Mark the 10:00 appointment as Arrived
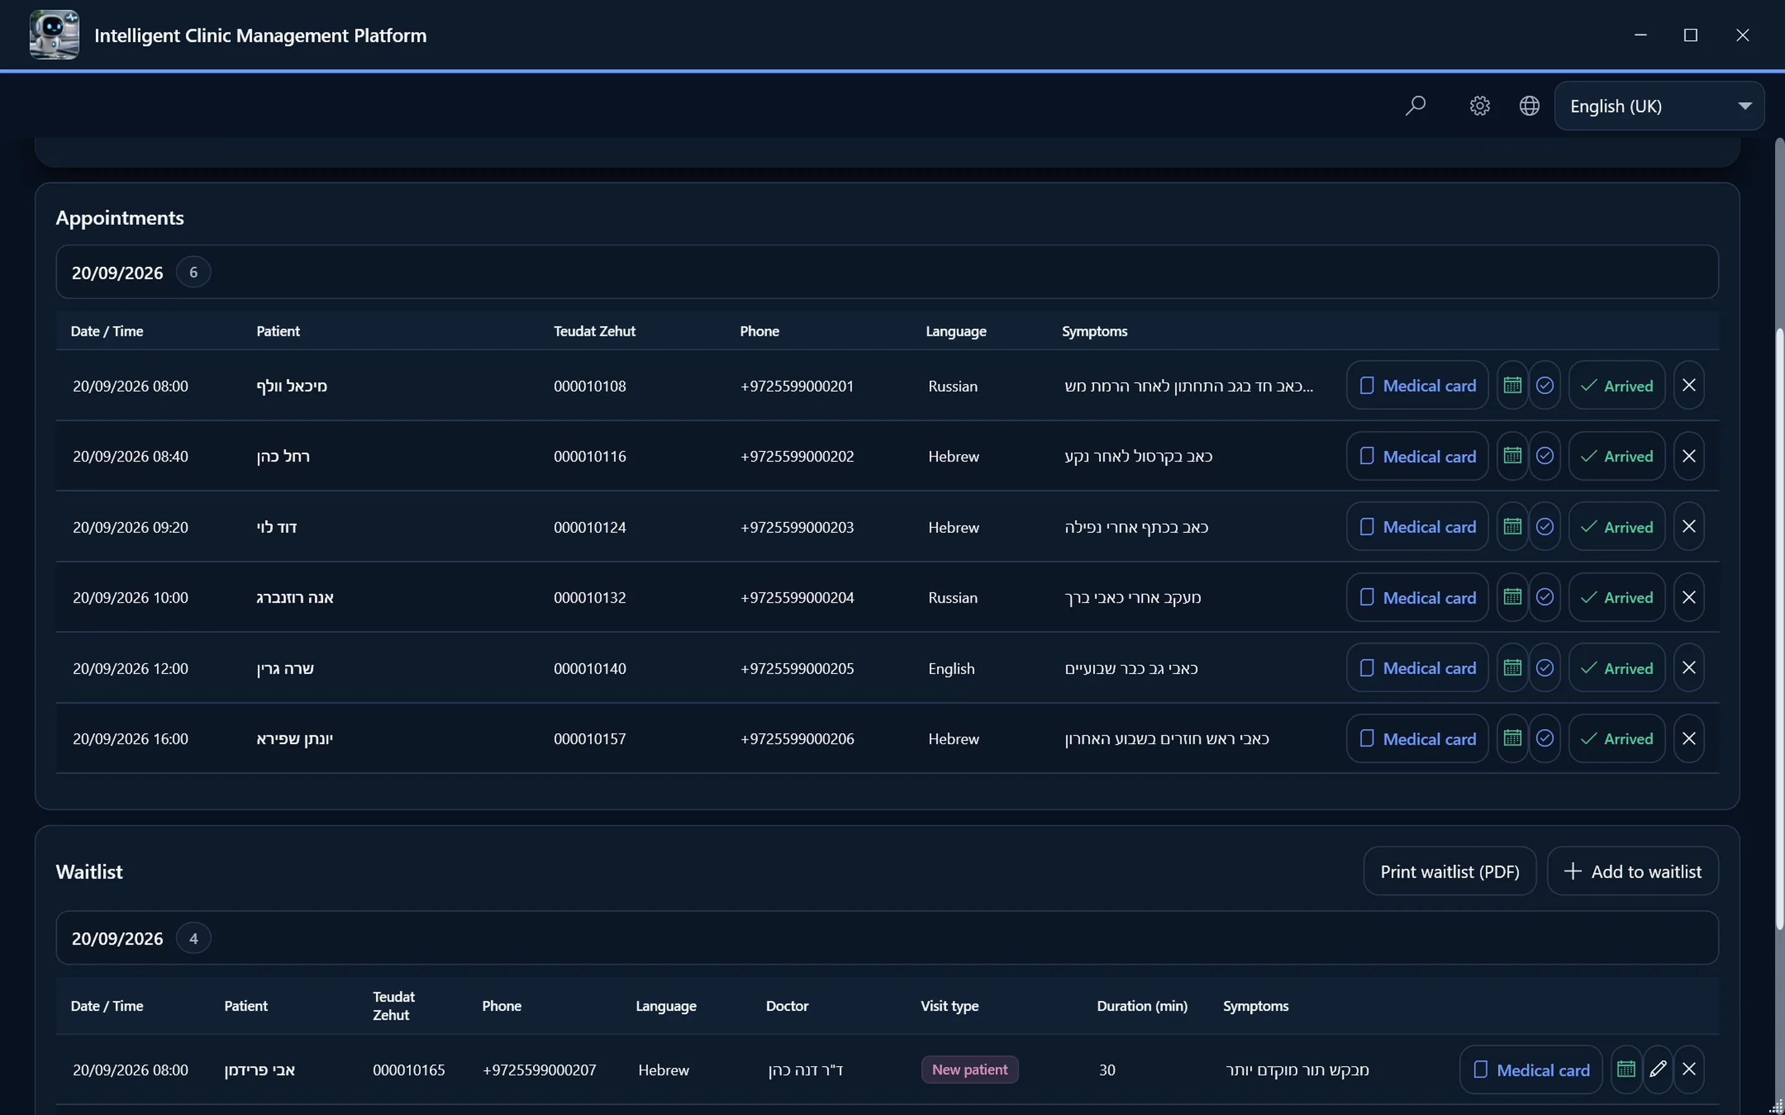This screenshot has width=1785, height=1115. click(x=1616, y=597)
